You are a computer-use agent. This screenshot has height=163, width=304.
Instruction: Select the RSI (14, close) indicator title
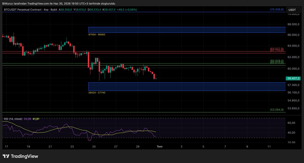13,119
